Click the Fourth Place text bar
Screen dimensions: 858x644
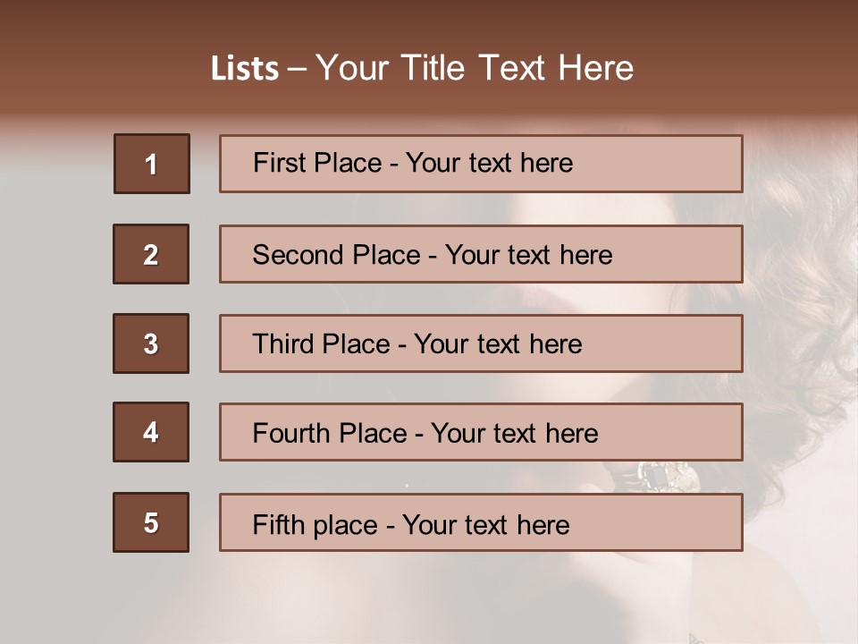481,432
